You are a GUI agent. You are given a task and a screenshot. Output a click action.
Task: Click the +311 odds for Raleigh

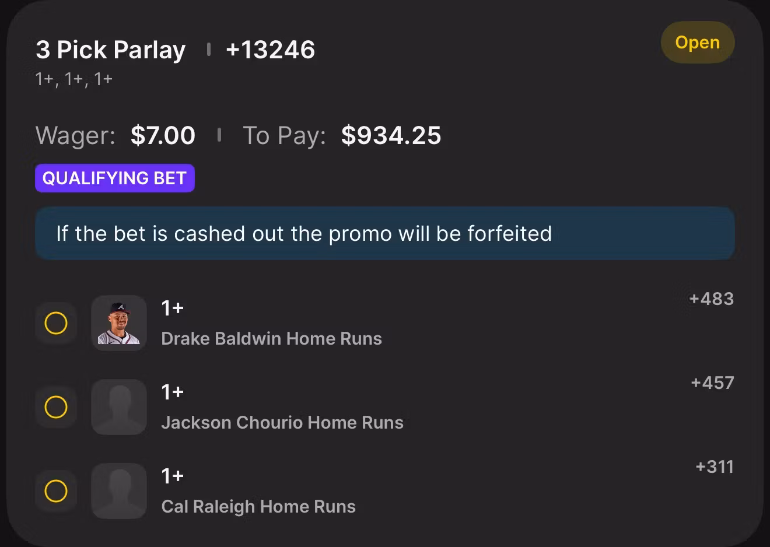715,467
